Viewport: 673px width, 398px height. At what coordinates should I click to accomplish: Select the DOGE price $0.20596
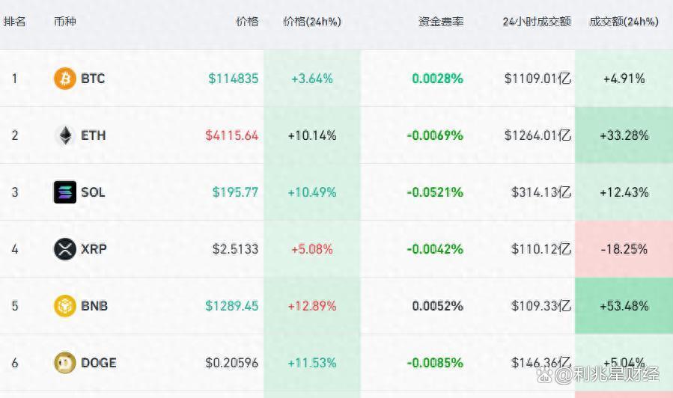[x=232, y=363]
